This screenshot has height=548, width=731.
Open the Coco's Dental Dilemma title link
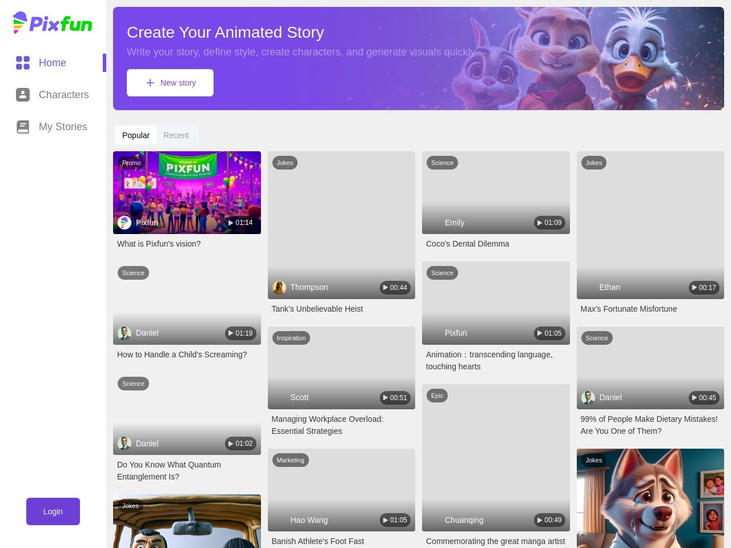tap(468, 244)
